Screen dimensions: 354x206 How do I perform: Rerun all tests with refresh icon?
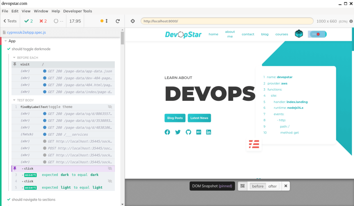[x=117, y=21]
